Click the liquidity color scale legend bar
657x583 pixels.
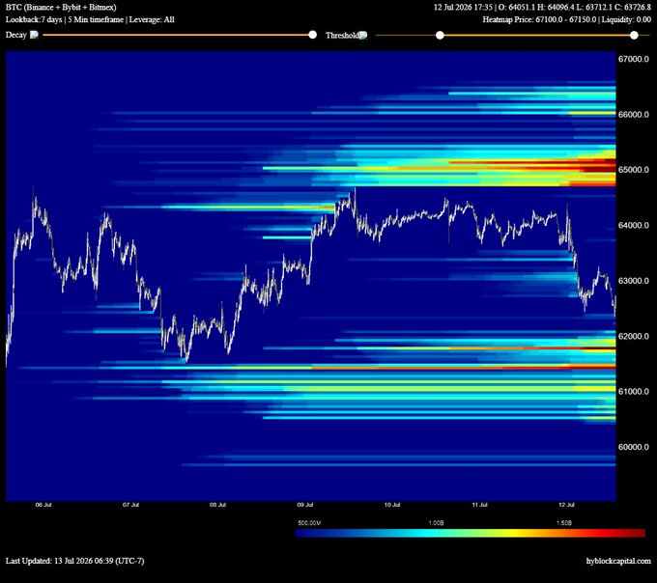[x=471, y=533]
